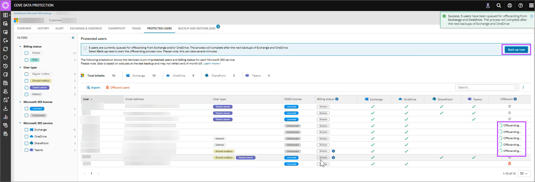
Task: Click the red trash offboard icon in last row
Action: pos(509,164)
